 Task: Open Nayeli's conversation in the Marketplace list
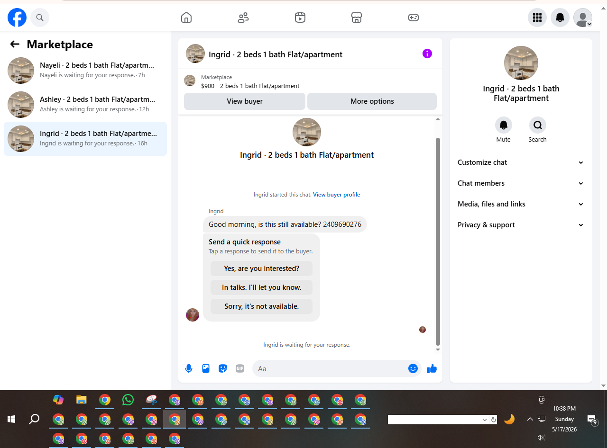(x=85, y=71)
